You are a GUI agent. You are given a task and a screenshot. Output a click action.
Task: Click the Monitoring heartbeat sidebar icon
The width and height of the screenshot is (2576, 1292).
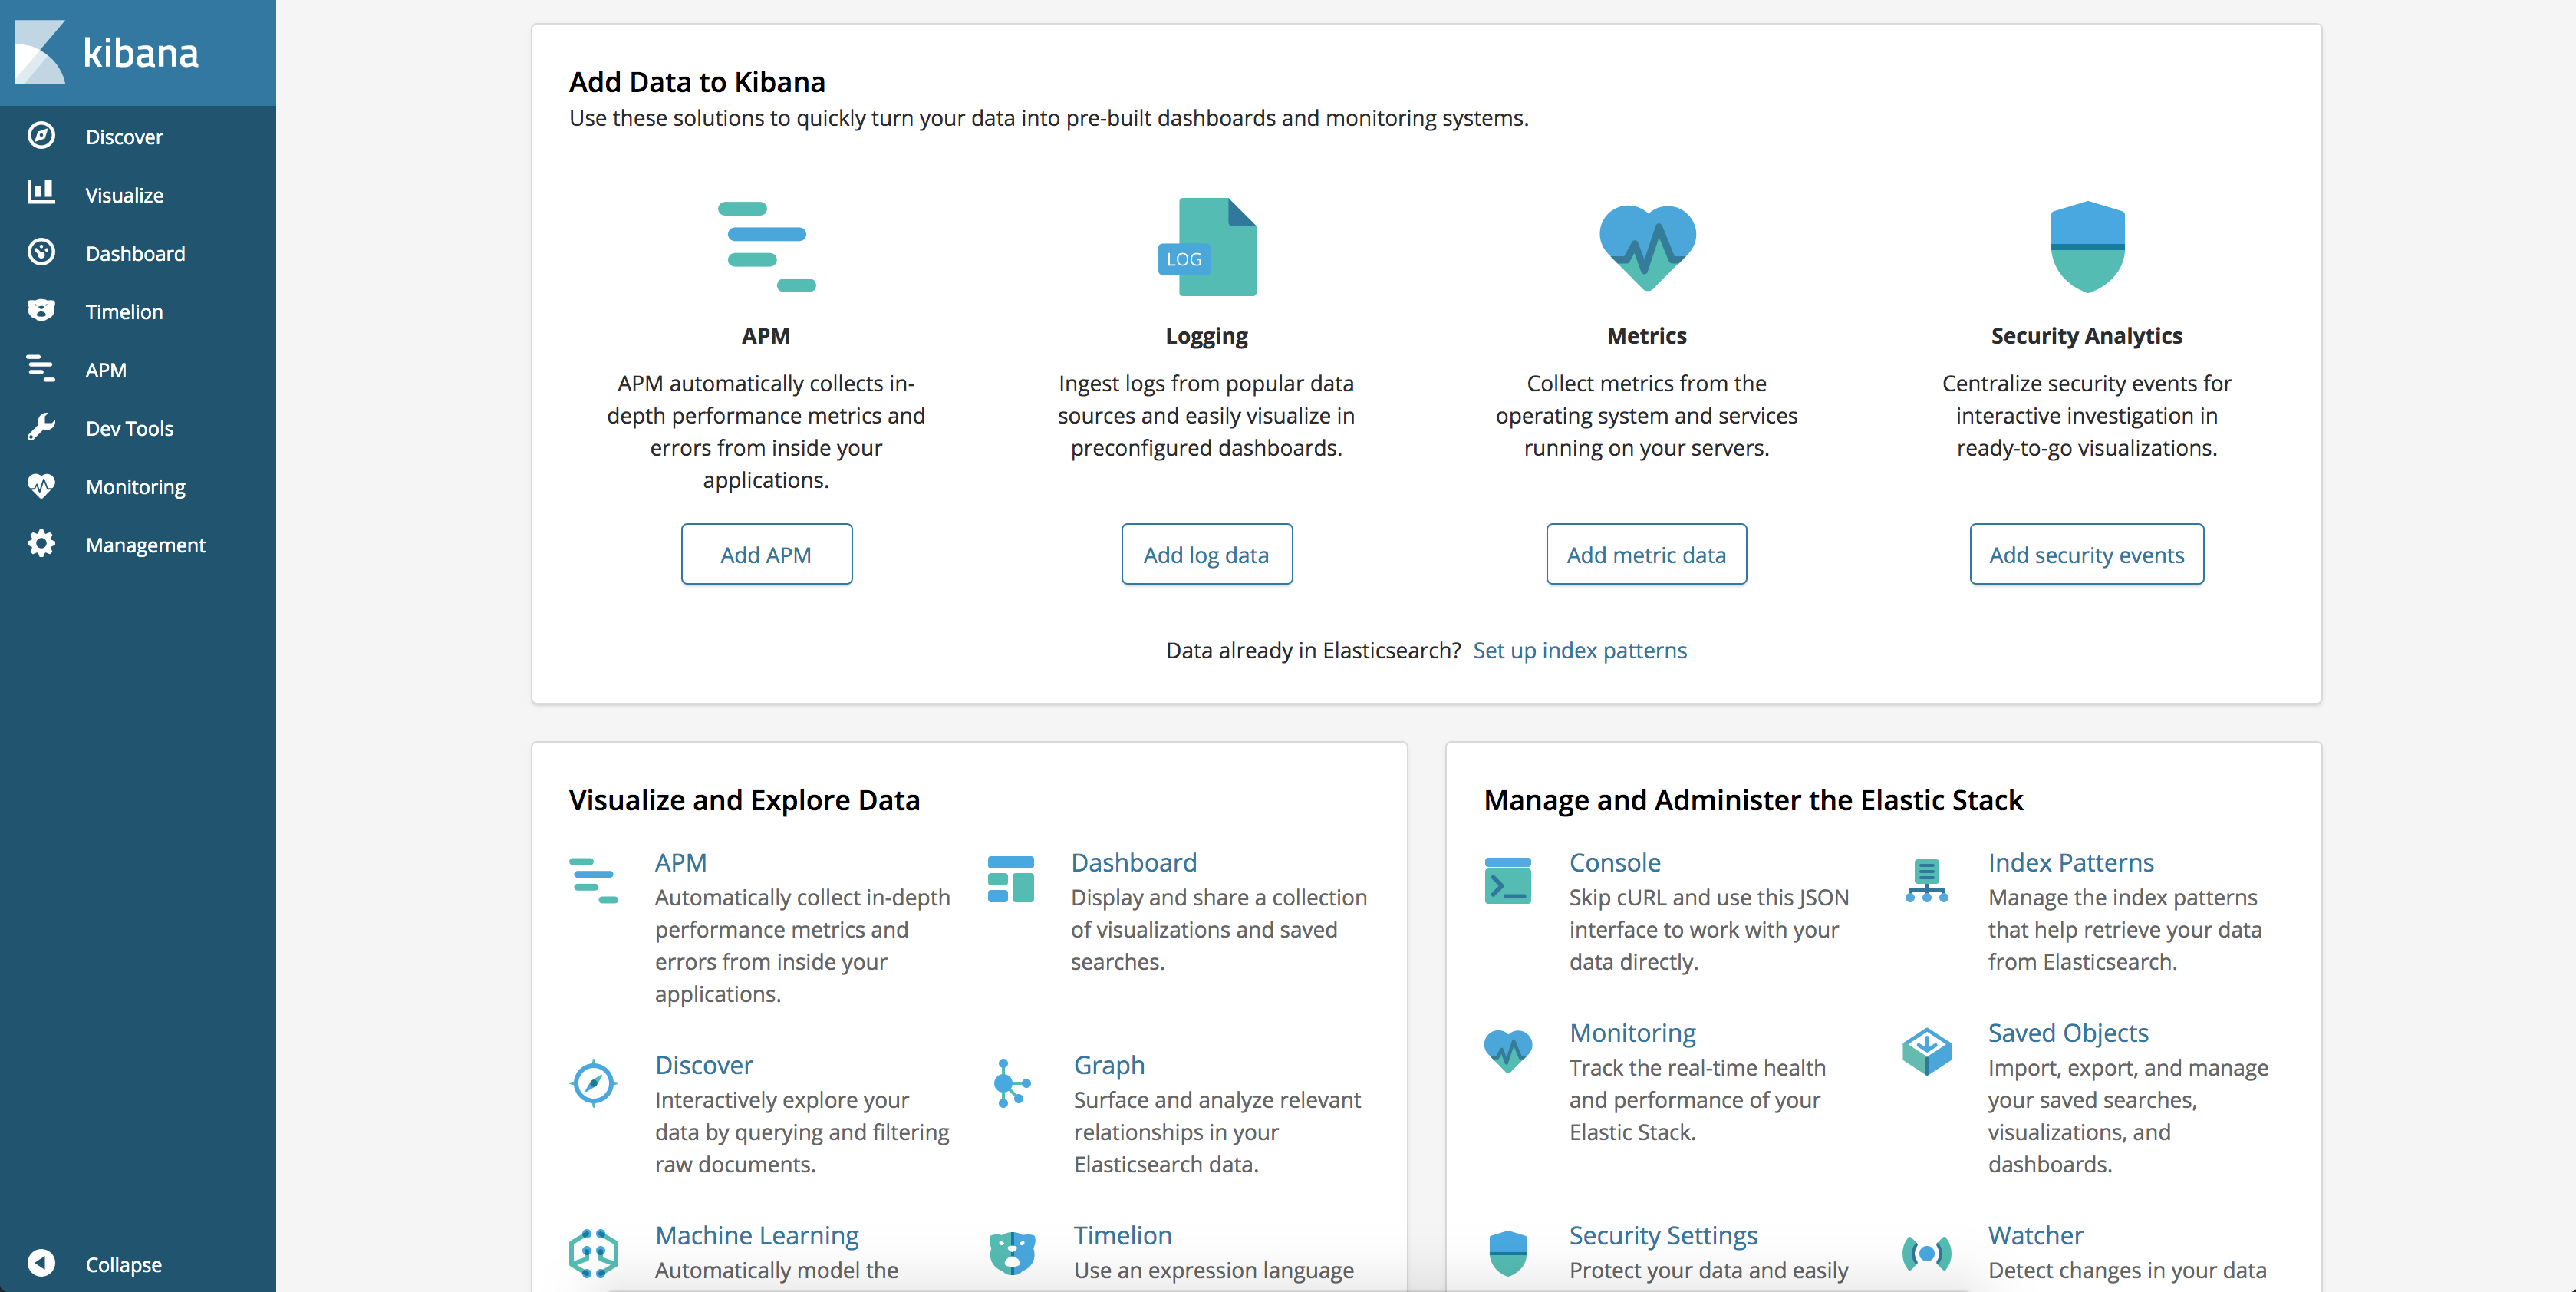tap(41, 486)
